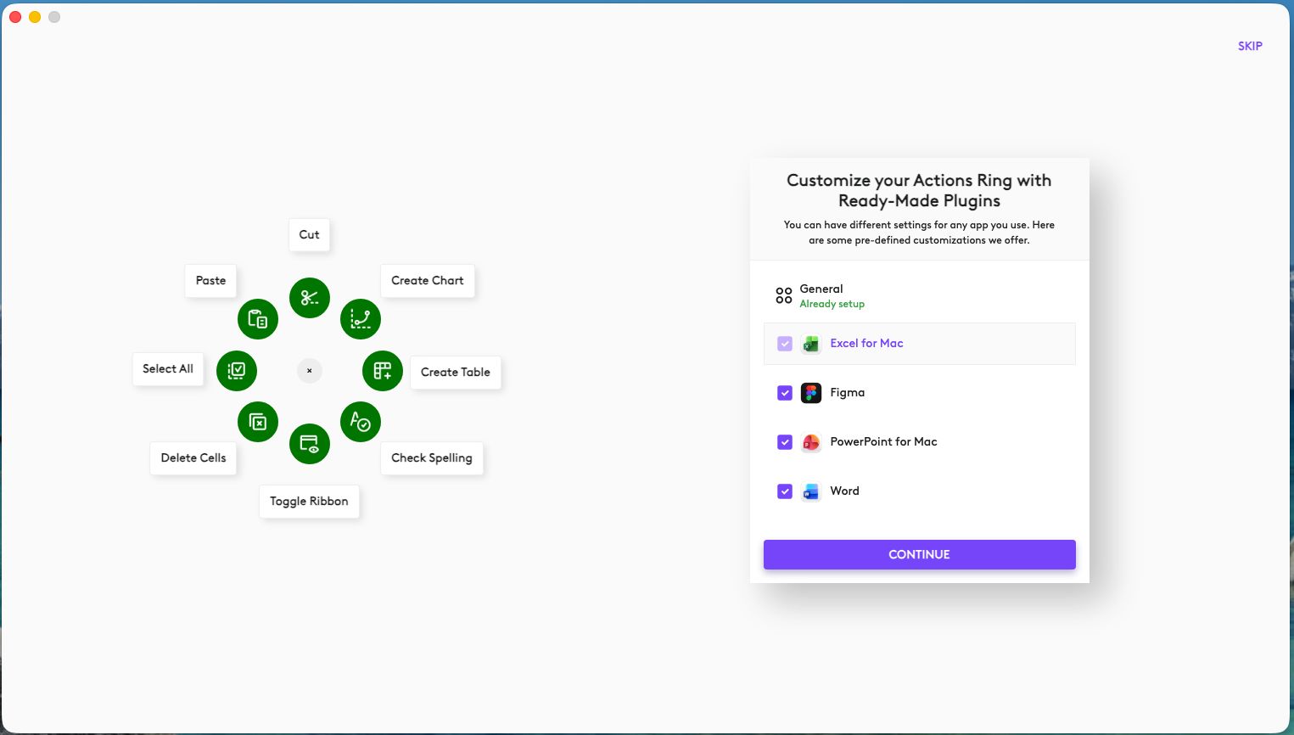The image size is (1294, 735).
Task: Toggle the PowerPoint for Mac checkbox
Action: point(785,442)
